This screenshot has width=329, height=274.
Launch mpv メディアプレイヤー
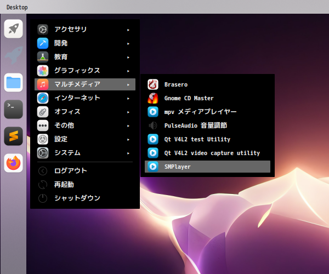(207, 112)
